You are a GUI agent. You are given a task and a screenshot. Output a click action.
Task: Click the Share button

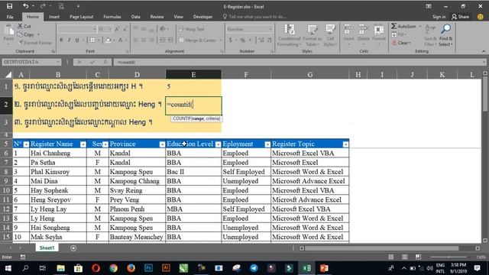(x=460, y=17)
